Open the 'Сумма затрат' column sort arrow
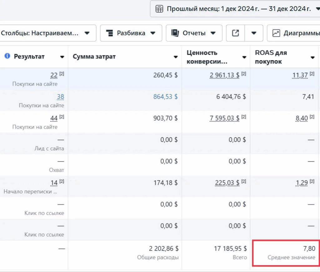 click(176, 57)
